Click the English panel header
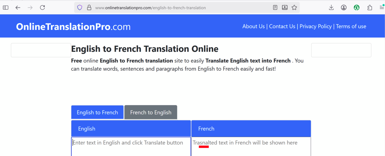Image resolution: width=385 pixels, height=156 pixels. tap(131, 129)
